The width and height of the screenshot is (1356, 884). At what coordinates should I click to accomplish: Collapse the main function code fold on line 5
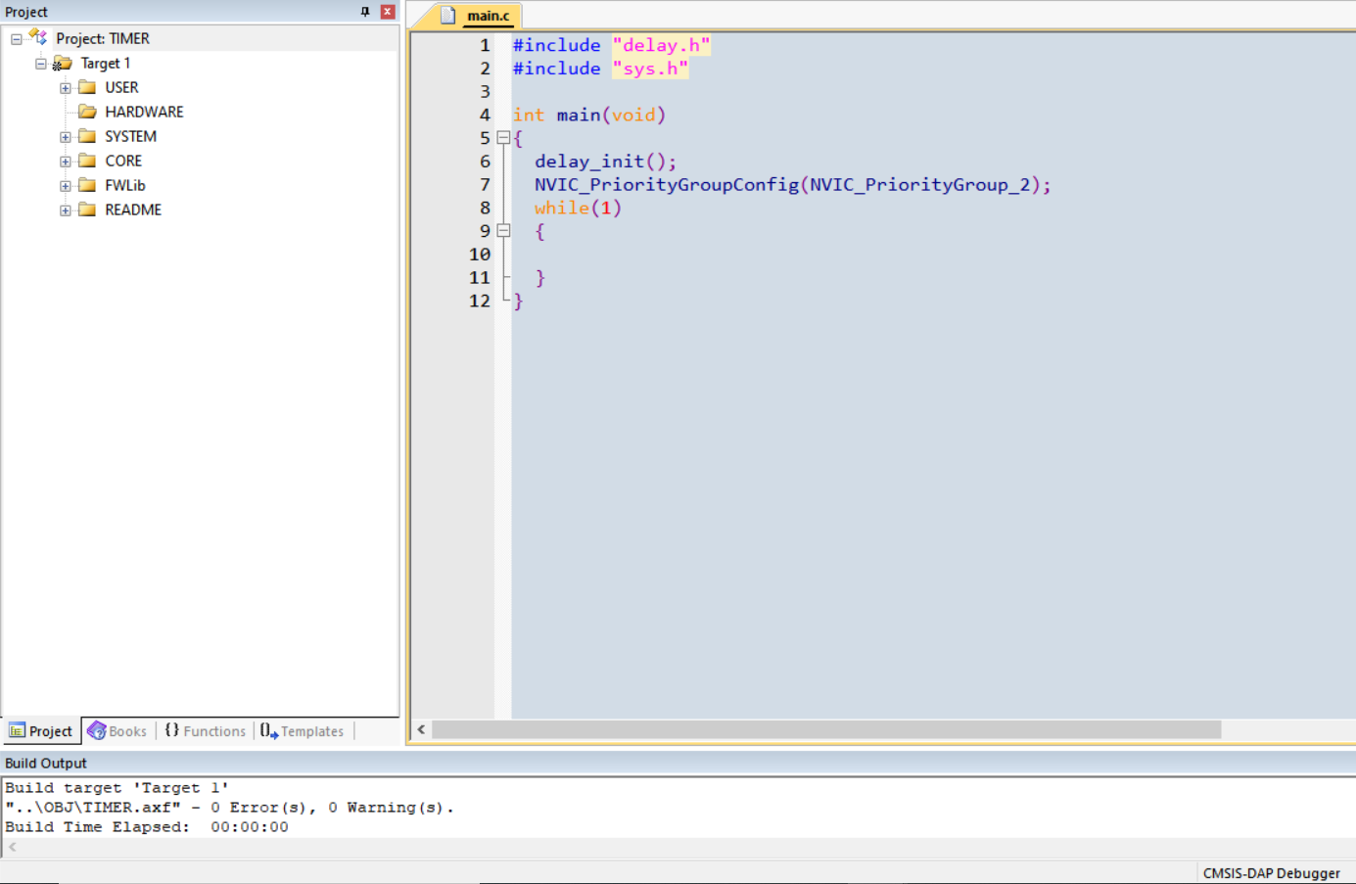pos(503,138)
